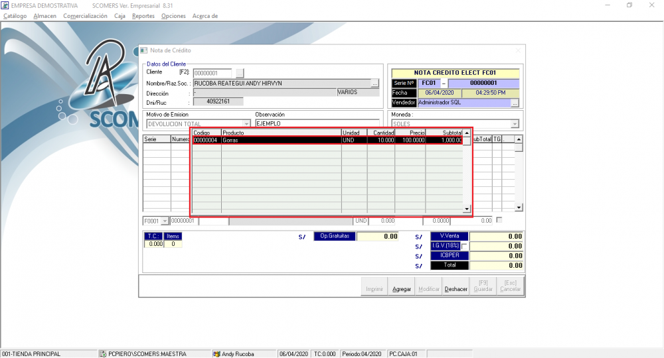Click detail grid scroll up arrow

(x=519, y=139)
